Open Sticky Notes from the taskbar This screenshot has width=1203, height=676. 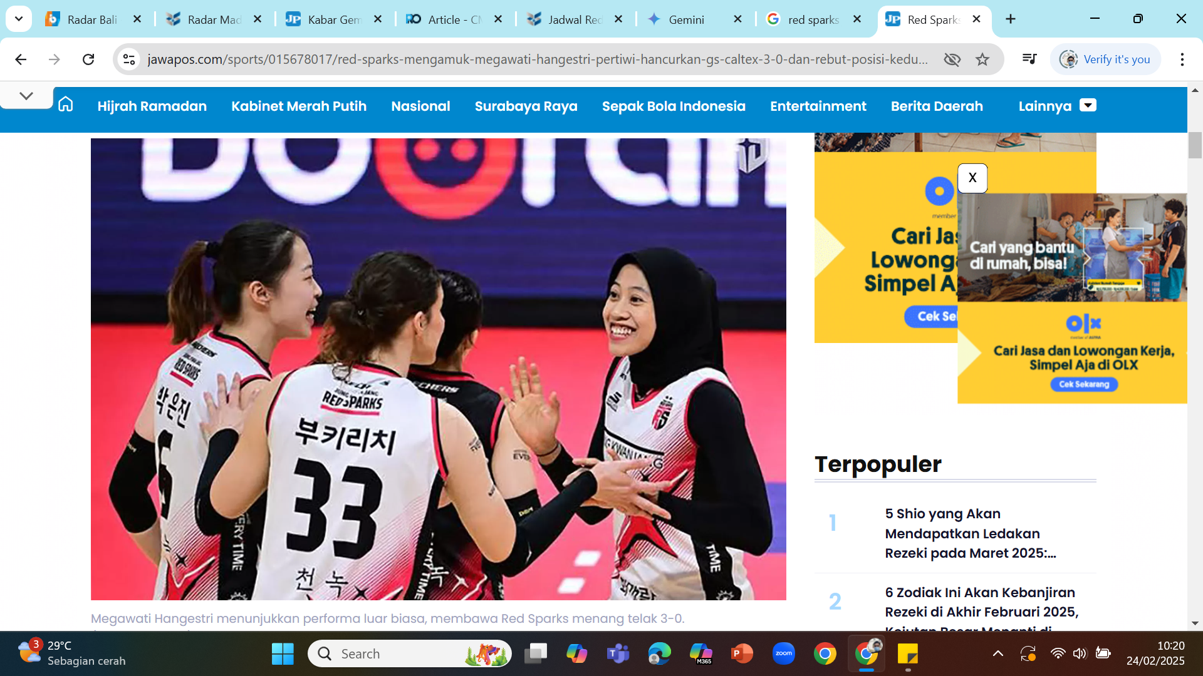908,654
